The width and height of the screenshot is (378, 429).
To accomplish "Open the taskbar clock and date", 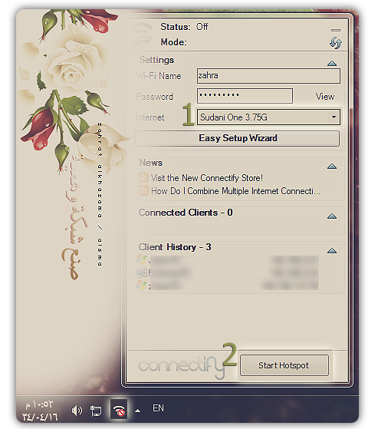I will point(40,411).
